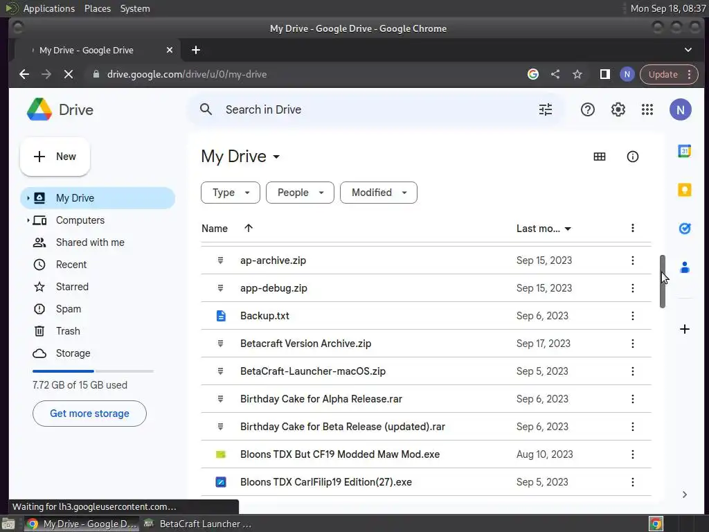Click the search magnifier icon in Drive
Image resolution: width=709 pixels, height=532 pixels.
(206, 109)
